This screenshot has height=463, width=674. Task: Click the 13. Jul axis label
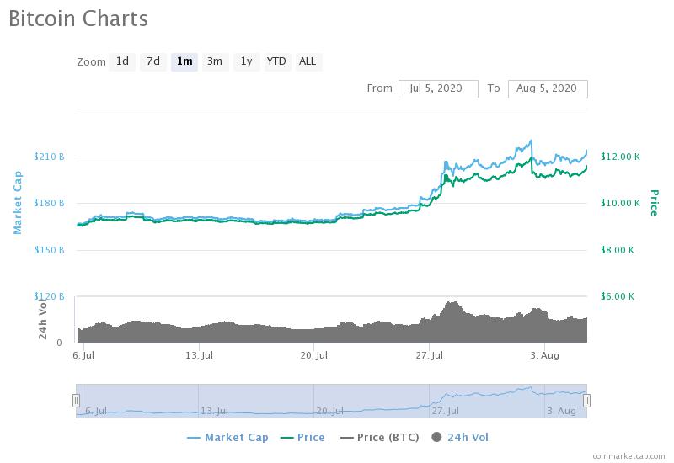pyautogui.click(x=199, y=355)
